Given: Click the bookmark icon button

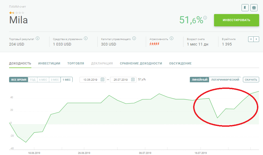Looking at the screenshot, I should click(245, 8).
